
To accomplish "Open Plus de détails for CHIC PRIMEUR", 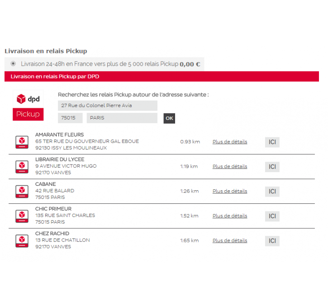I will click(230, 216).
